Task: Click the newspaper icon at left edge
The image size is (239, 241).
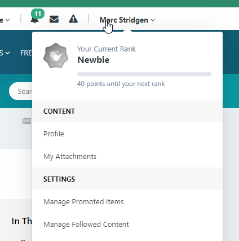Action: (x=26, y=121)
